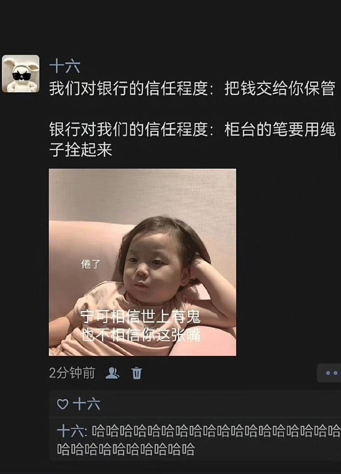
Task: Click the heart icon in likes row
Action: pos(63,404)
